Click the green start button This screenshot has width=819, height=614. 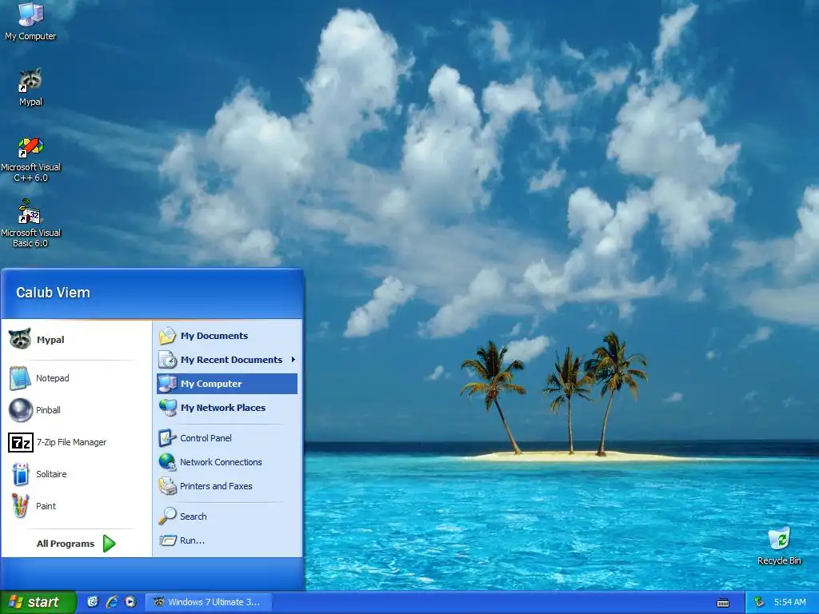pos(38,602)
